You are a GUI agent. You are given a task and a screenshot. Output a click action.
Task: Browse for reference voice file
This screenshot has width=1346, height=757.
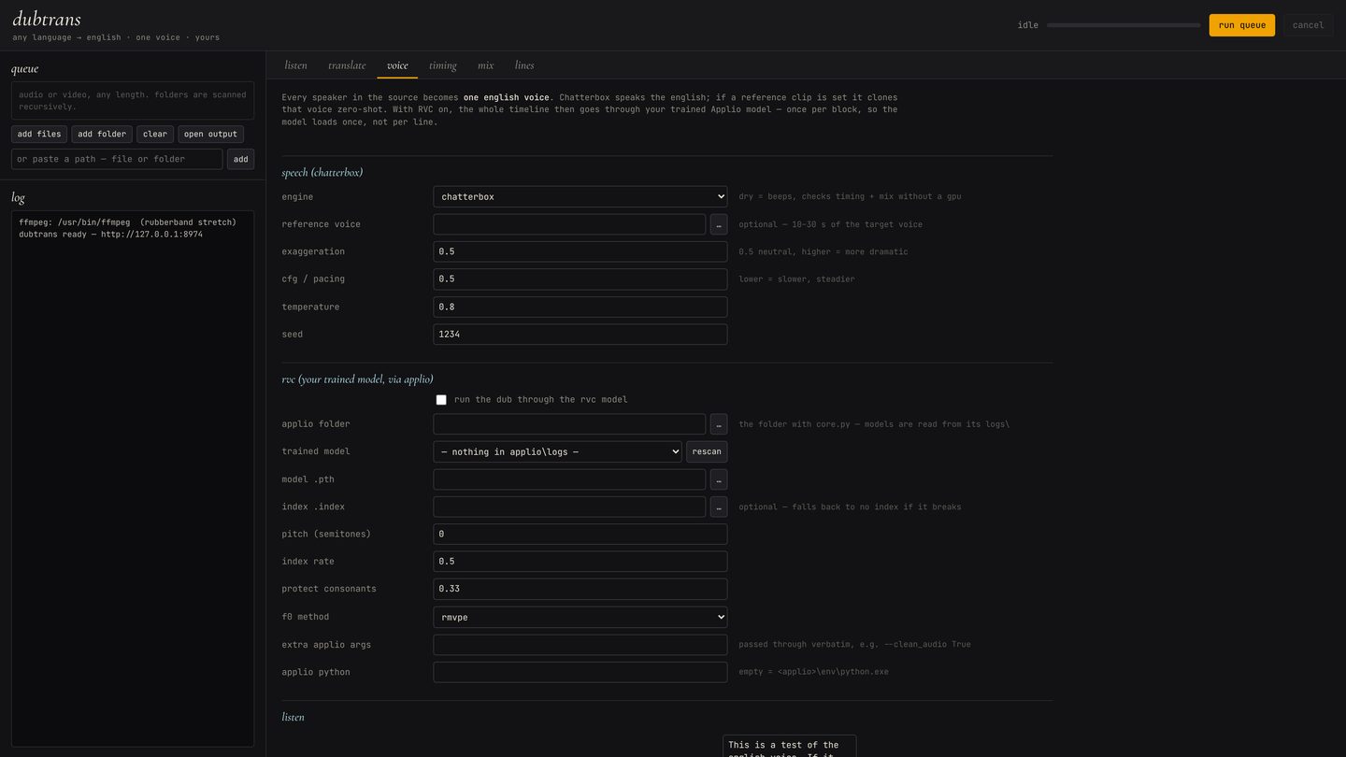[719, 224]
